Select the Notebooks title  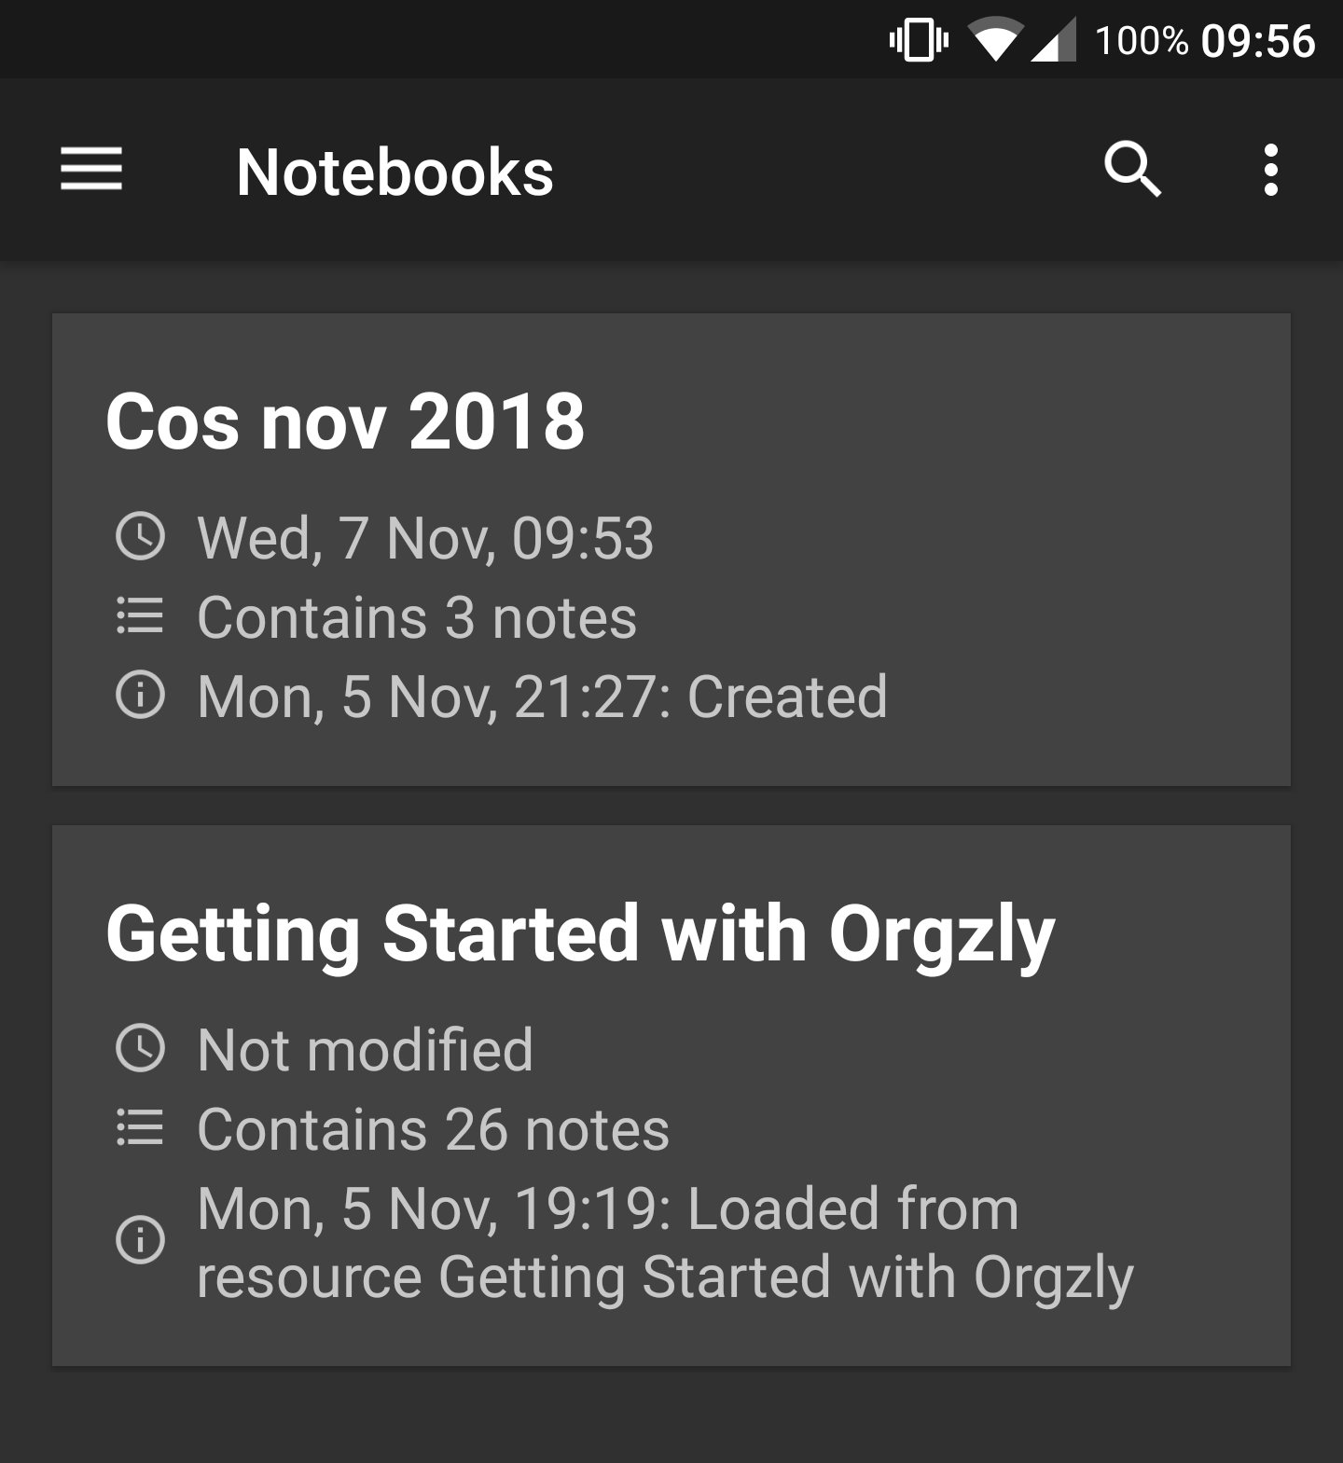click(395, 171)
